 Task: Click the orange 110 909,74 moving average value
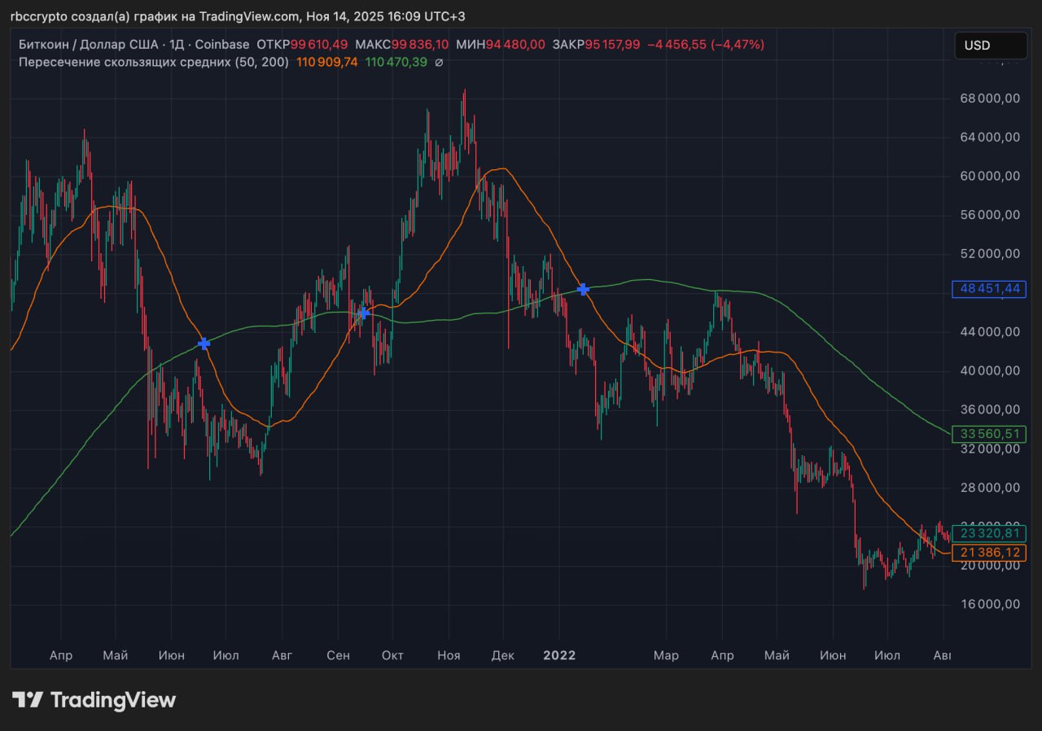[327, 62]
